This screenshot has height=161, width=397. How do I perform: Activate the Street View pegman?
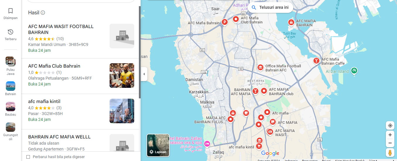click(x=390, y=153)
